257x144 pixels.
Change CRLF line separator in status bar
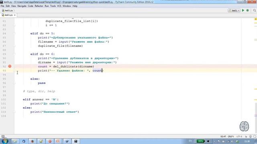tap(231, 136)
